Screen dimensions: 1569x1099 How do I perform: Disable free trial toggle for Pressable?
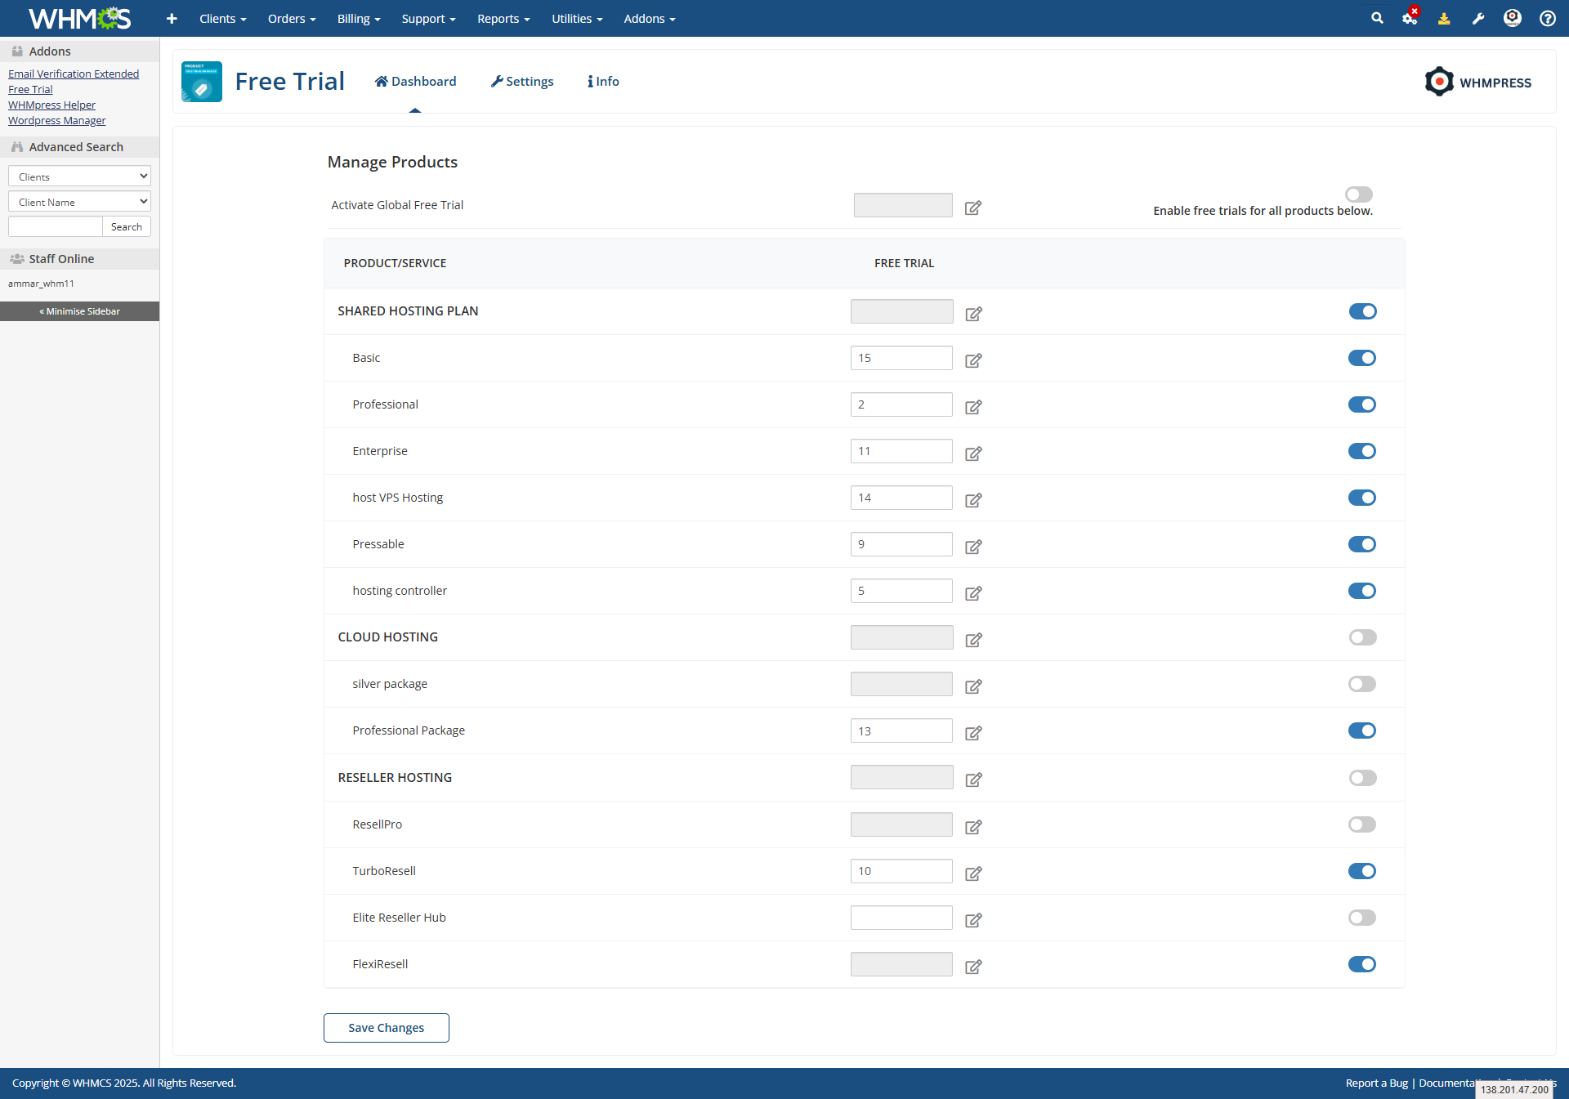pos(1361,544)
